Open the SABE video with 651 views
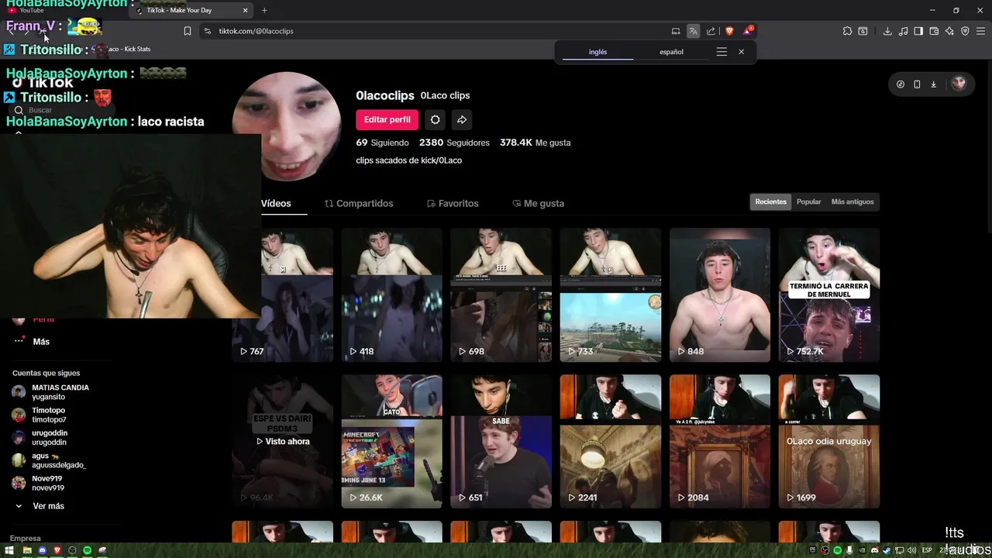992x558 pixels. pos(501,441)
